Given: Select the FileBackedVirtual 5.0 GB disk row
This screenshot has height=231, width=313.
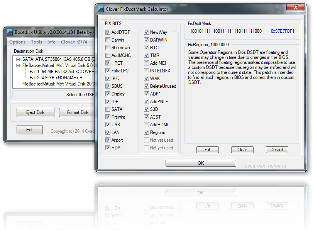Looking at the screenshot, I should click(x=58, y=65).
